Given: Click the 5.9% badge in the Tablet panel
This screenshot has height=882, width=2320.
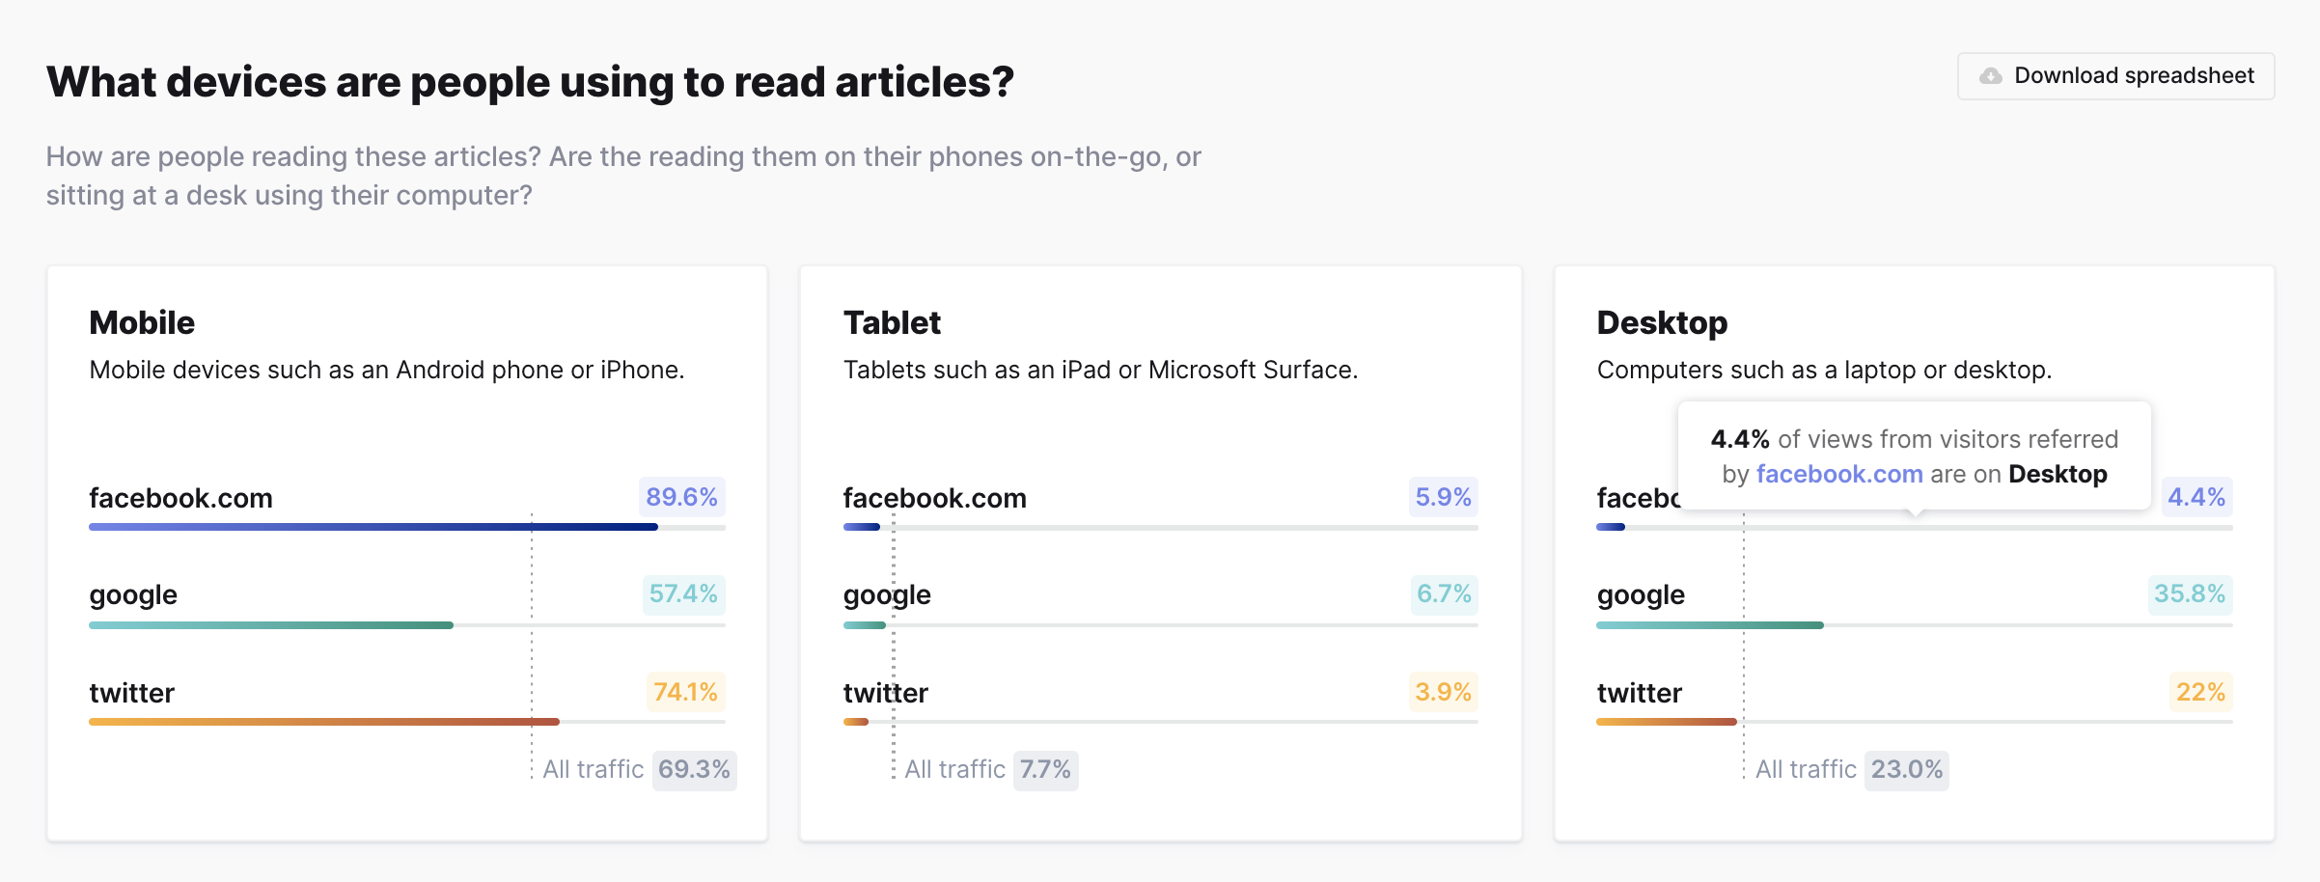Looking at the screenshot, I should tap(1441, 498).
